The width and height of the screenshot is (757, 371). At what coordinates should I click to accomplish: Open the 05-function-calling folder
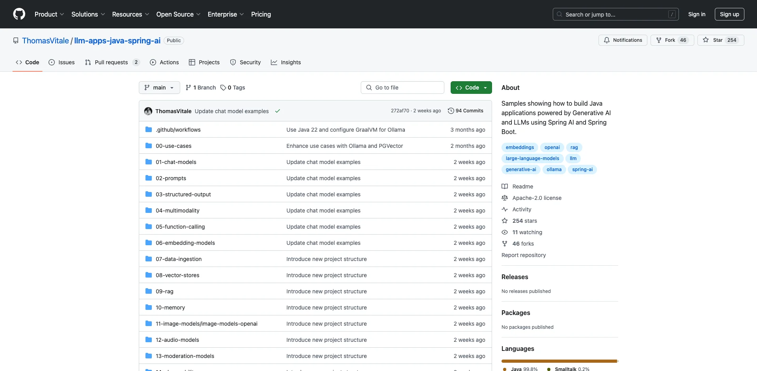[x=180, y=227]
